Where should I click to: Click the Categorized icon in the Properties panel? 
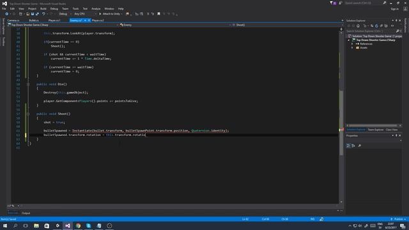pos(348,146)
